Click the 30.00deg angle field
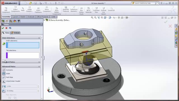Screen dimensions: 179x101 [22, 91]
